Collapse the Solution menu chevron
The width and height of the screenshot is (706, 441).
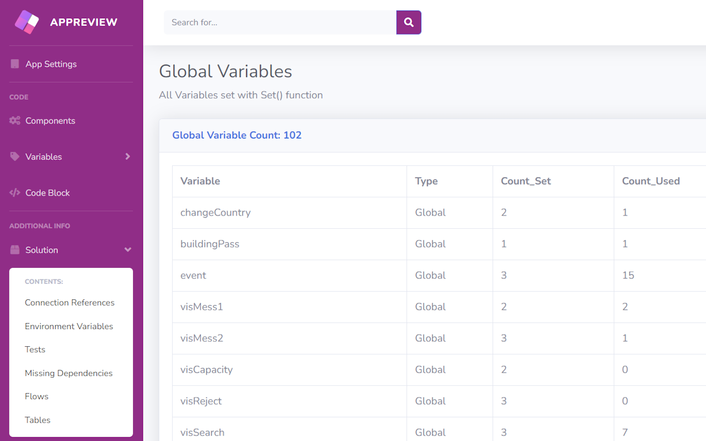[127, 250]
